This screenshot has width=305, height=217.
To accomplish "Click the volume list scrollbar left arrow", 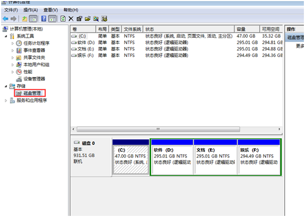I will click(73, 129).
